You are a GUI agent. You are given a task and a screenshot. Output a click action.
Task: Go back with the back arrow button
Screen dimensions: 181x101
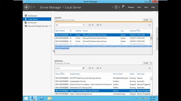click(x=27, y=7)
